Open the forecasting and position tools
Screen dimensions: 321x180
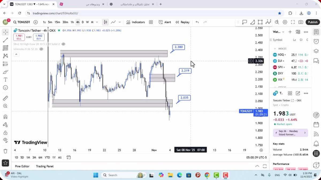pyautogui.click(x=5, y=64)
